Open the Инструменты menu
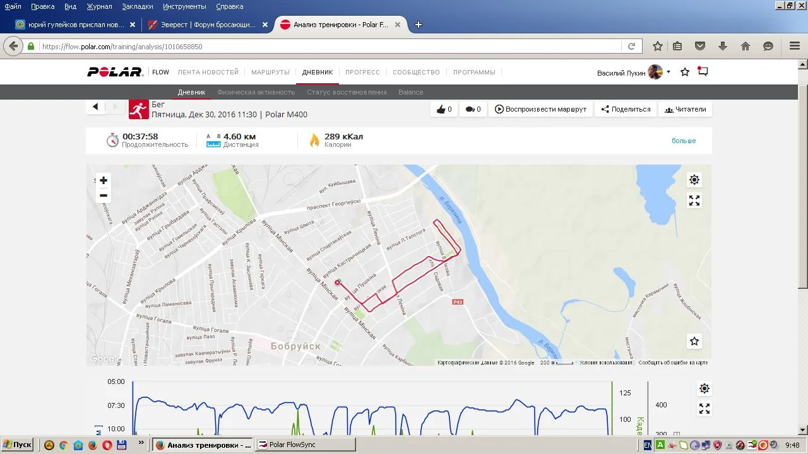 click(x=184, y=6)
